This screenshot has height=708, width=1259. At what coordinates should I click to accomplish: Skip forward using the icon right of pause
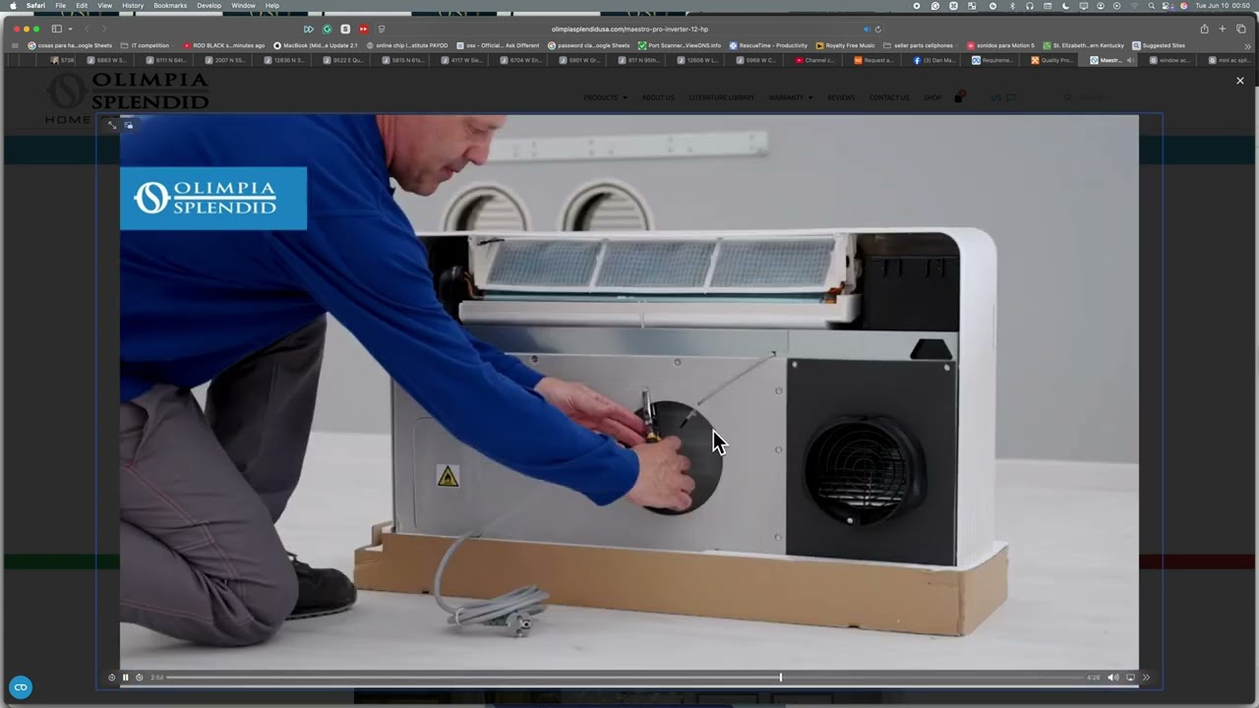pyautogui.click(x=139, y=678)
